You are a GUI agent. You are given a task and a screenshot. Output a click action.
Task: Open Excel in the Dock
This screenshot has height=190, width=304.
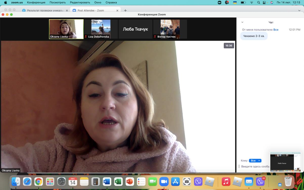[x=118, y=181]
